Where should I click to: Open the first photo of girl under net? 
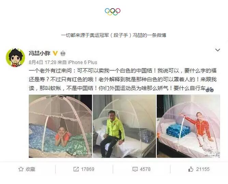(x=60, y=126)
